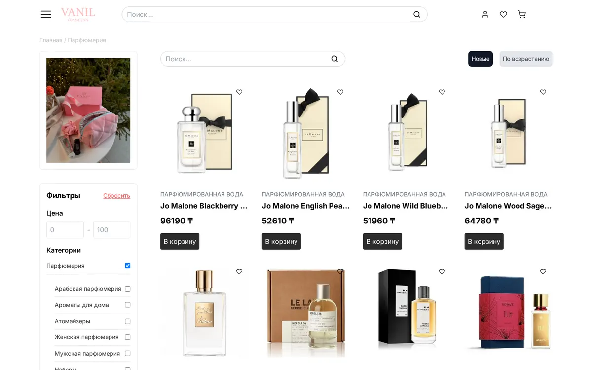Click the Мужская парфюмерия category label

(x=87, y=353)
